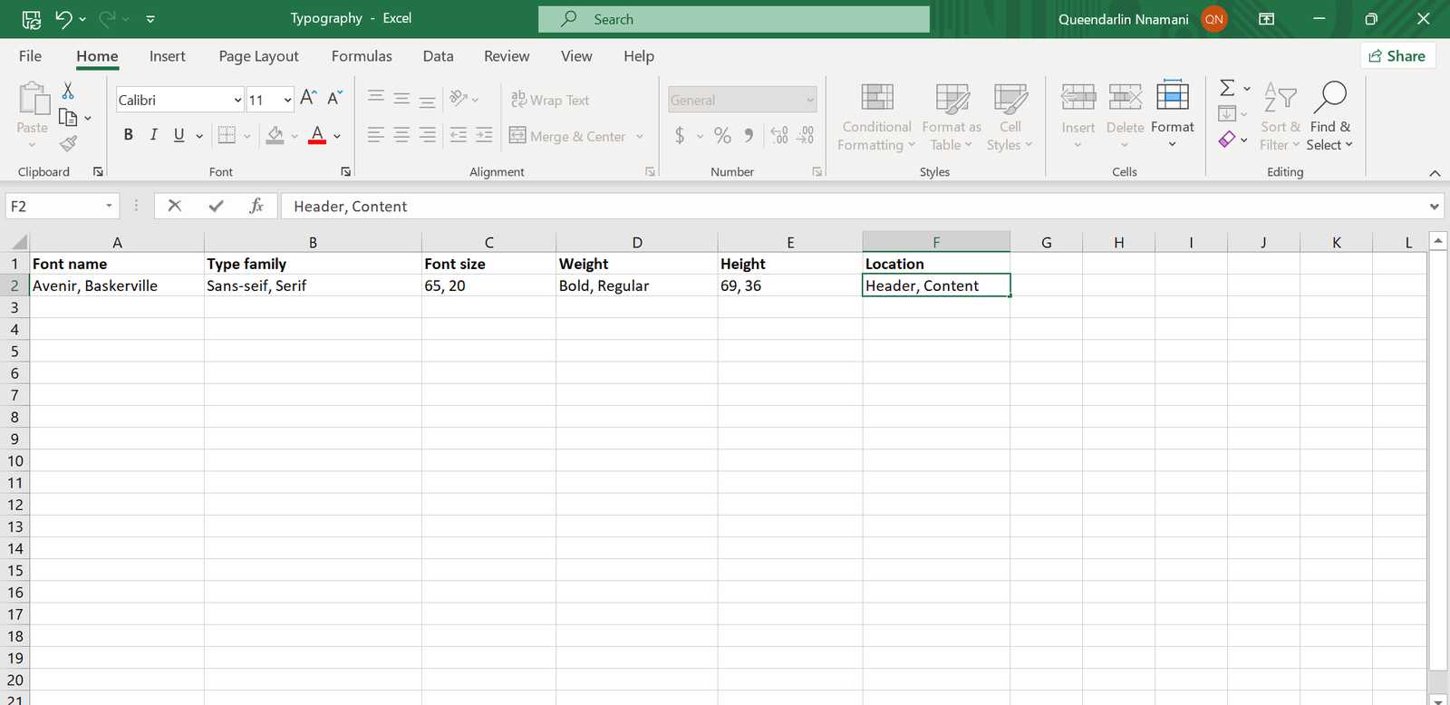Click the Select All corner triangle

[17, 242]
